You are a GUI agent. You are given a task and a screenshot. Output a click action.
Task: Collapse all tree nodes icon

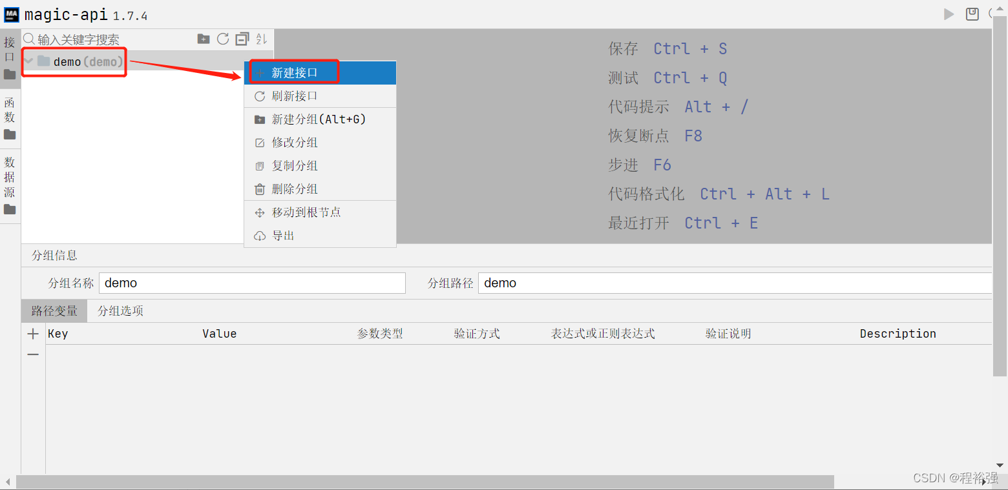[x=242, y=39]
